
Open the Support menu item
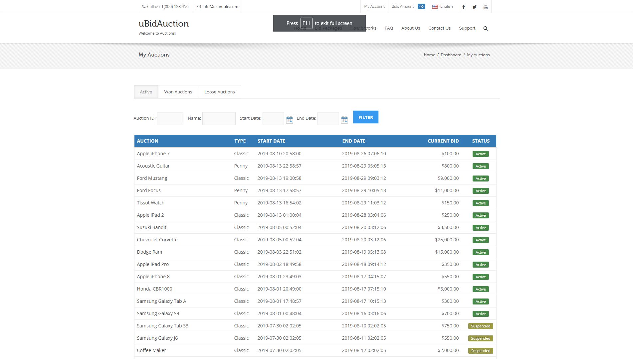467,28
